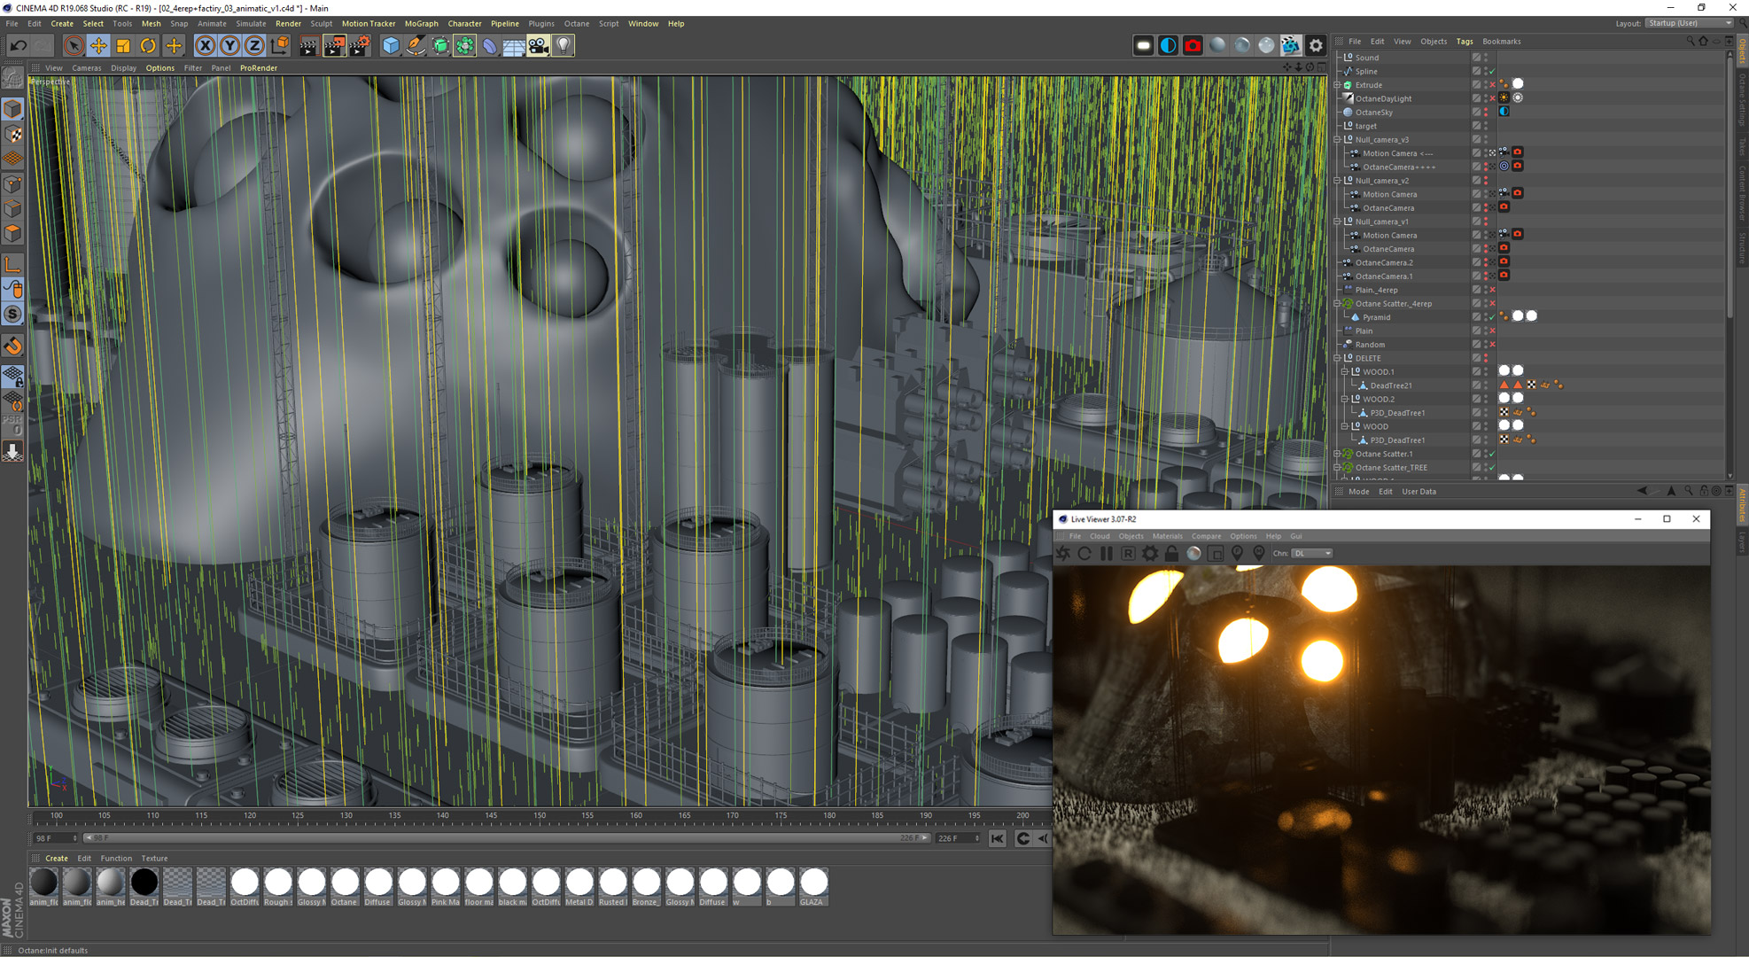The width and height of the screenshot is (1749, 957).
Task: Toggle the Y axis lock
Action: coord(229,45)
